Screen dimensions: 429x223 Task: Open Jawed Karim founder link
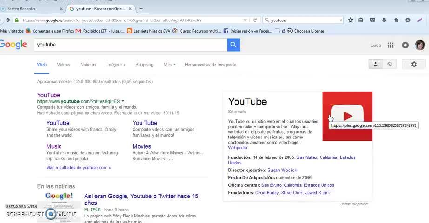(317, 193)
